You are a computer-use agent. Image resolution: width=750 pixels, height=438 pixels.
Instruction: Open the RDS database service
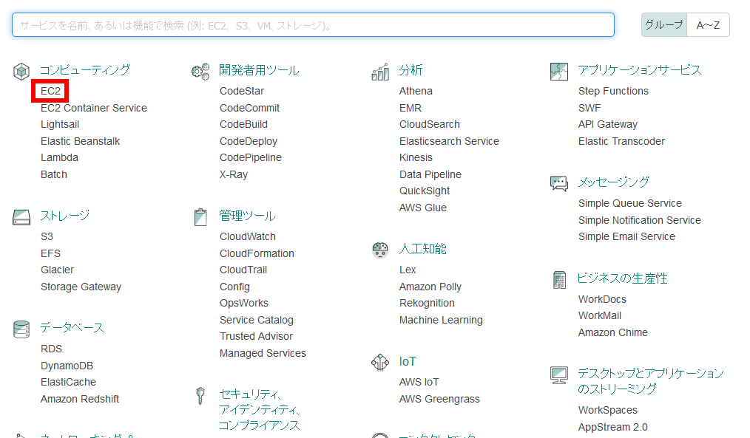[51, 349]
